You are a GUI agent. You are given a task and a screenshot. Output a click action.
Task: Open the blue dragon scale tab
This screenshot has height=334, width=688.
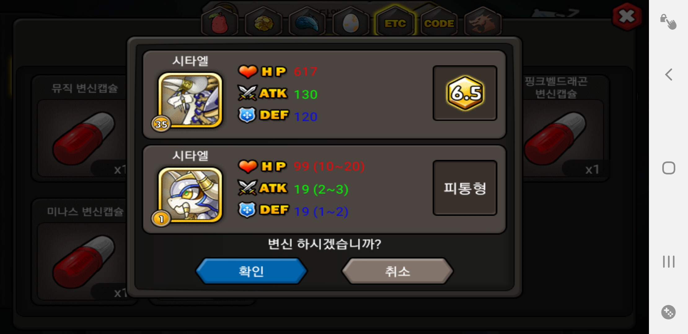(307, 22)
